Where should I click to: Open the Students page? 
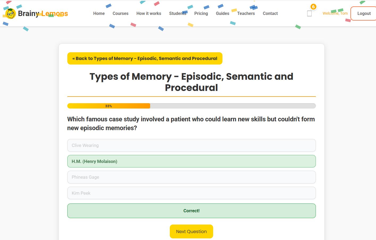[x=177, y=14]
